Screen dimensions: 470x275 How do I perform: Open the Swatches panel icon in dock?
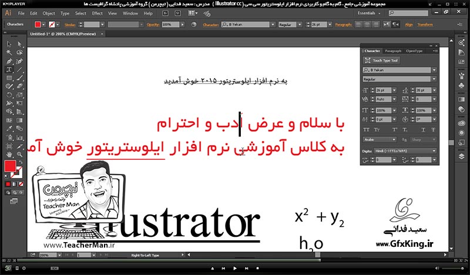point(462,62)
